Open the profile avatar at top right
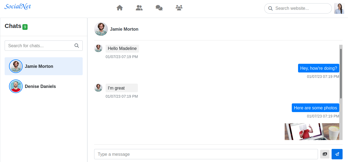The image size is (348, 162). tap(339, 8)
